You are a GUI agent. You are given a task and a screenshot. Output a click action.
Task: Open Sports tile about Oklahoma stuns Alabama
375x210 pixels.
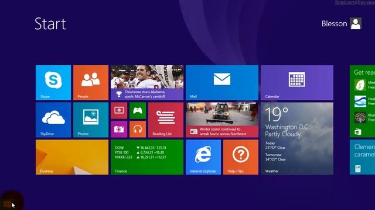click(147, 83)
